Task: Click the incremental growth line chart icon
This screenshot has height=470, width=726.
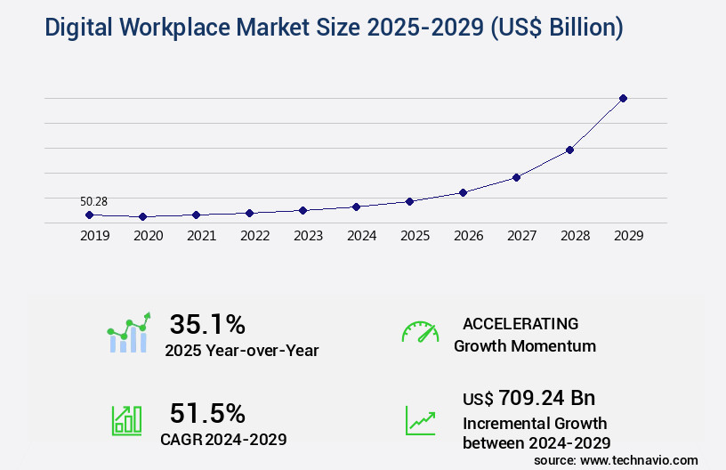Action: coord(420,419)
